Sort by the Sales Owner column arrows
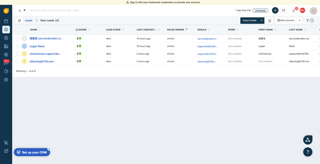Image resolution: width=320 pixels, height=164 pixels. pyautogui.click(x=187, y=30)
